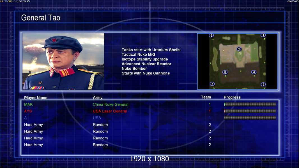
Task: Click AYS's team number
Action: tap(210, 111)
